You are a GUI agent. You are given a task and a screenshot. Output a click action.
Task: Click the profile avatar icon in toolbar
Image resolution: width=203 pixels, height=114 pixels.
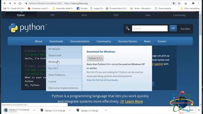(193, 3)
